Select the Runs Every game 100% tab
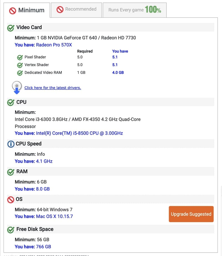Image resolution: width=222 pixels, height=256 pixels. [x=135, y=10]
